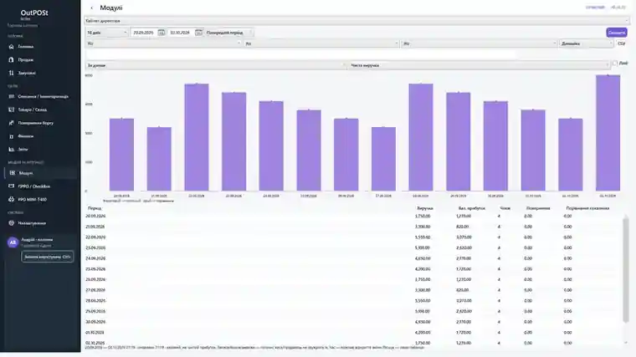Select the 21.09.2026 table row date
Screen dimensions: 636x357
tap(95, 227)
